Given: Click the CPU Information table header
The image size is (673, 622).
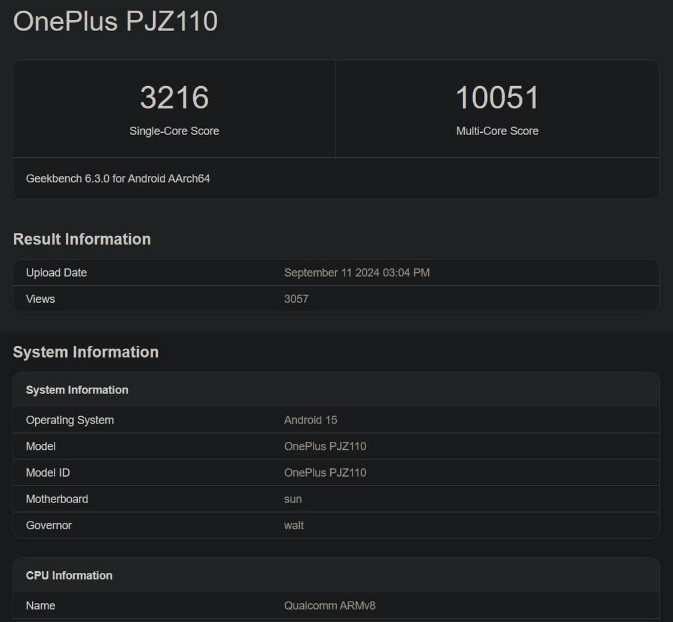Looking at the screenshot, I should coord(69,575).
